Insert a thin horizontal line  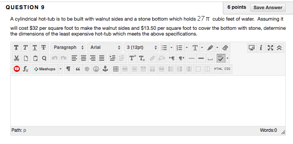pyautogui.click(x=192, y=58)
